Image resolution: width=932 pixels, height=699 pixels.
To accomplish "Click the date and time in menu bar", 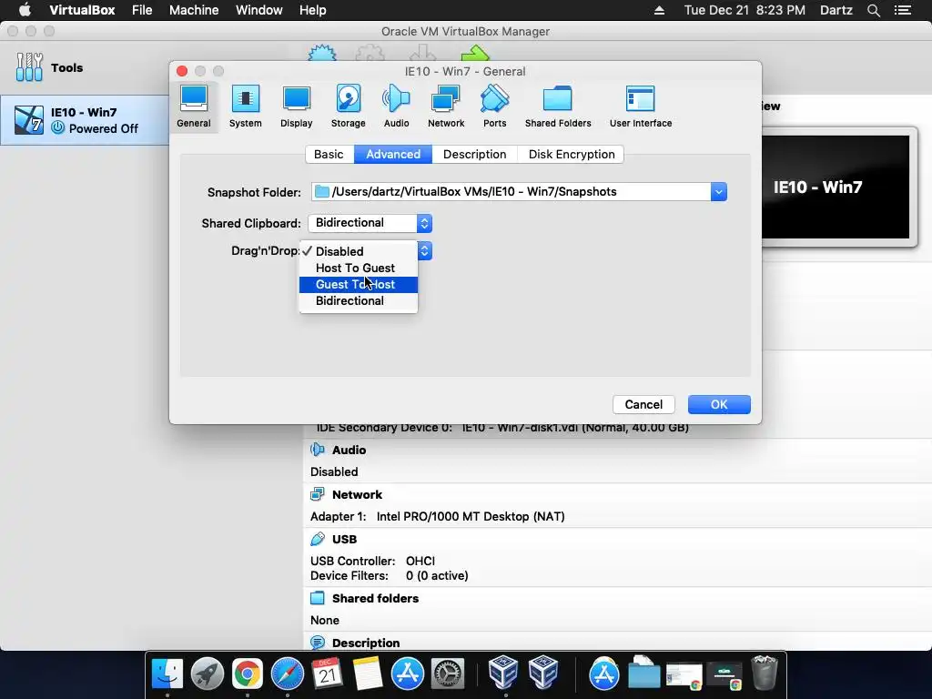I will [x=745, y=10].
